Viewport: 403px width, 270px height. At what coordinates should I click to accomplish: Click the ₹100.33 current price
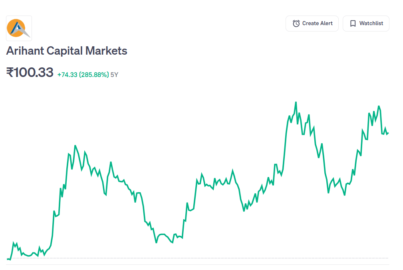(30, 73)
